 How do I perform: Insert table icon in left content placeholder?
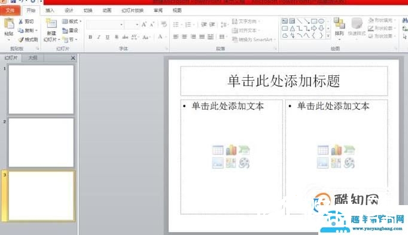pos(218,150)
